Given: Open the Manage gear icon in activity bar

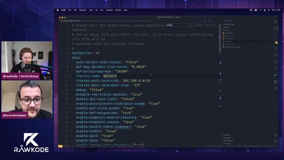Looking at the screenshot, I should click(276, 141).
